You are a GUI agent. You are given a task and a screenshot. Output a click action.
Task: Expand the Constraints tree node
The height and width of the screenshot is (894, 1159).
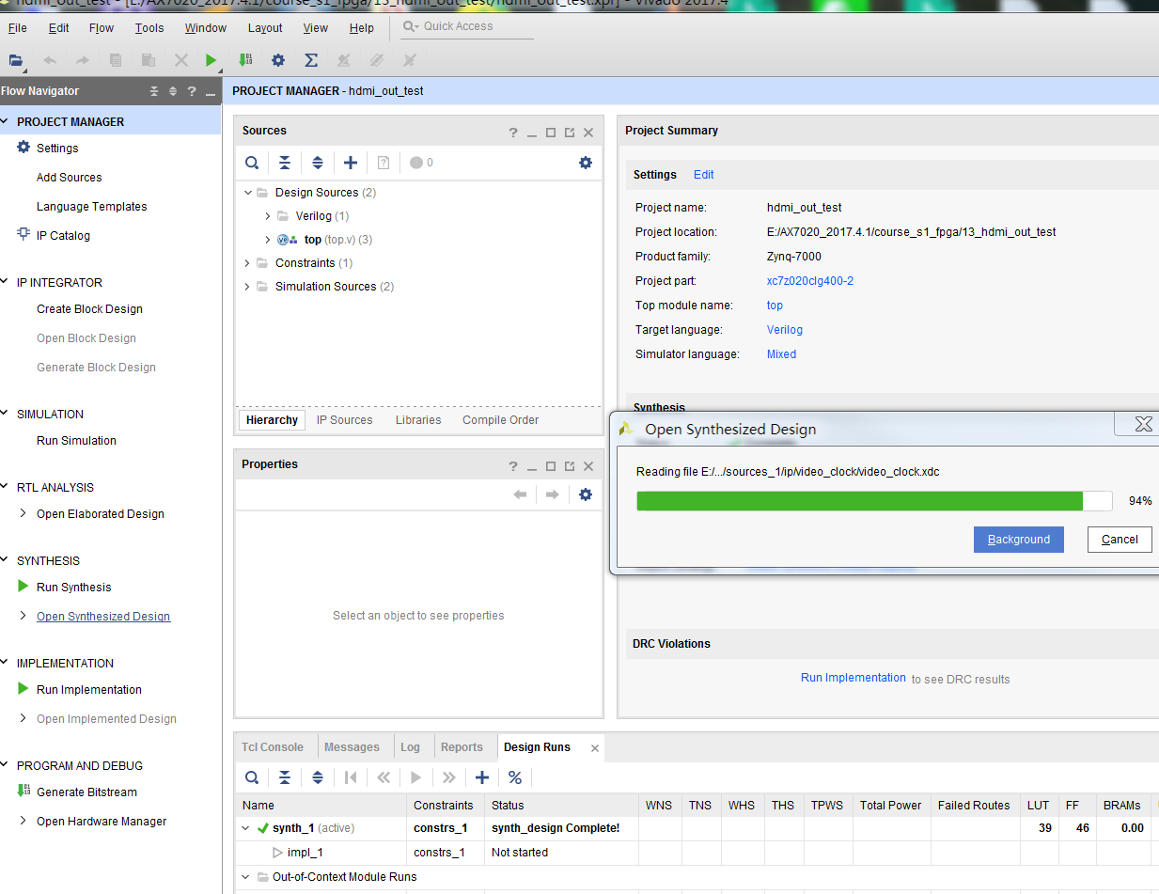tap(248, 263)
